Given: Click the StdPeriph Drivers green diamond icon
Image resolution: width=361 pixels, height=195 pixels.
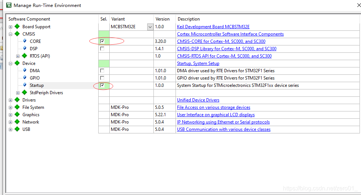Looking at the screenshot, I should [x=25, y=93].
